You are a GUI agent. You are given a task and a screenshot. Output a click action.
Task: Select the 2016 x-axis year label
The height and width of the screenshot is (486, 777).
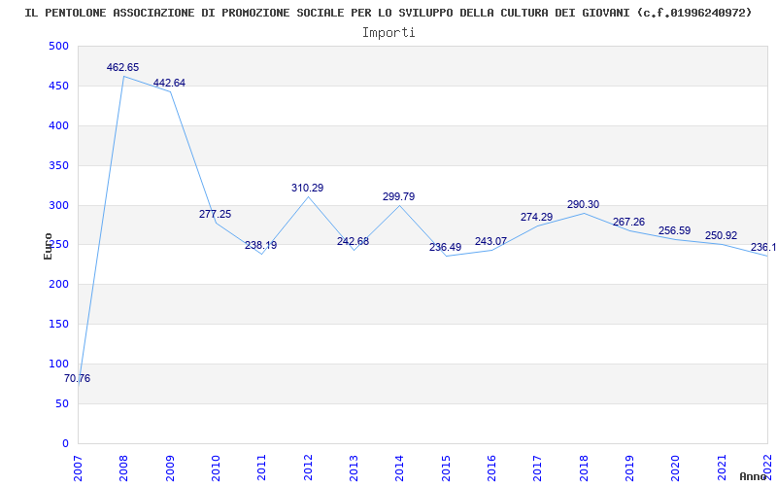pos(492,468)
